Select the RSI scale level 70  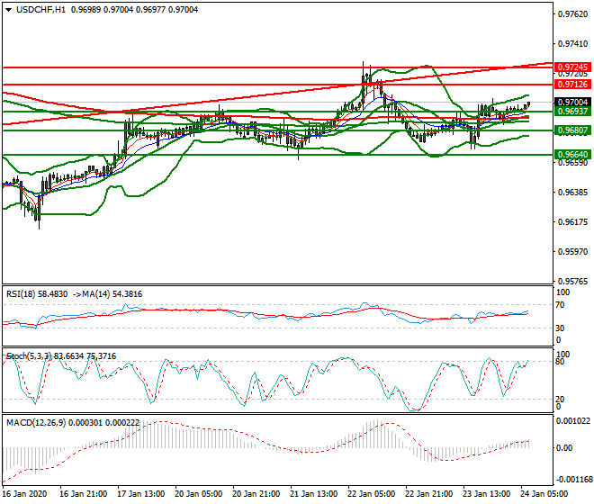coord(560,305)
